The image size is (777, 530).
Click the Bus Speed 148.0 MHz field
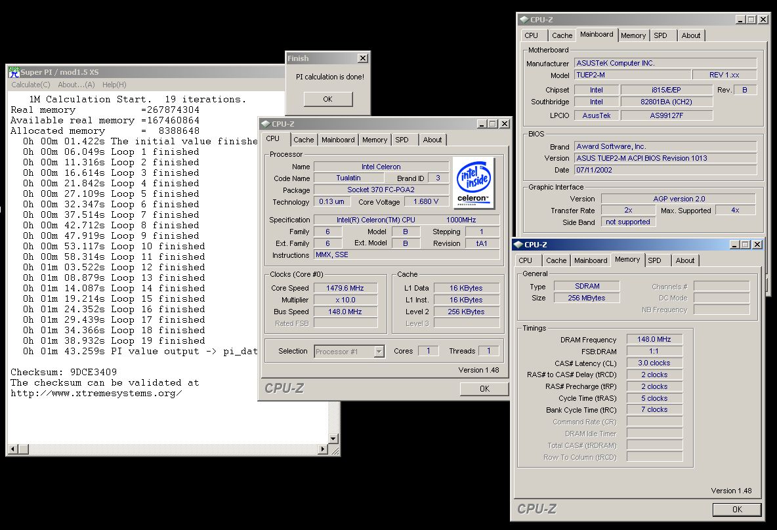(345, 312)
